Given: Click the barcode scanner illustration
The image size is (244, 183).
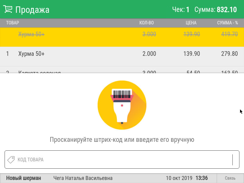Looking at the screenshot, I should (x=122, y=105).
